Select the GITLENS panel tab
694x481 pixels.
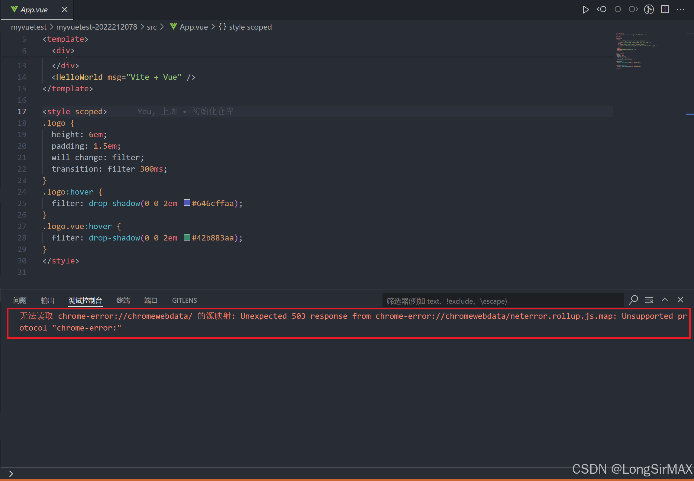pos(184,301)
